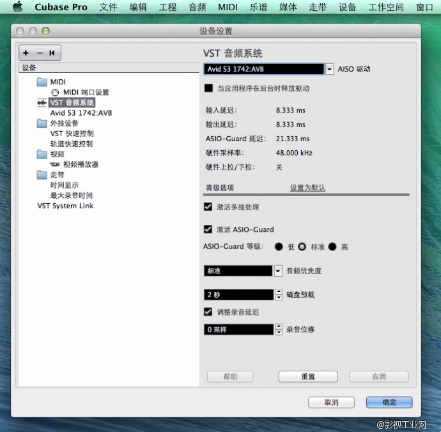This screenshot has width=441, height=432.
Task: Click the 标准 audio priority combo box
Action: click(238, 271)
